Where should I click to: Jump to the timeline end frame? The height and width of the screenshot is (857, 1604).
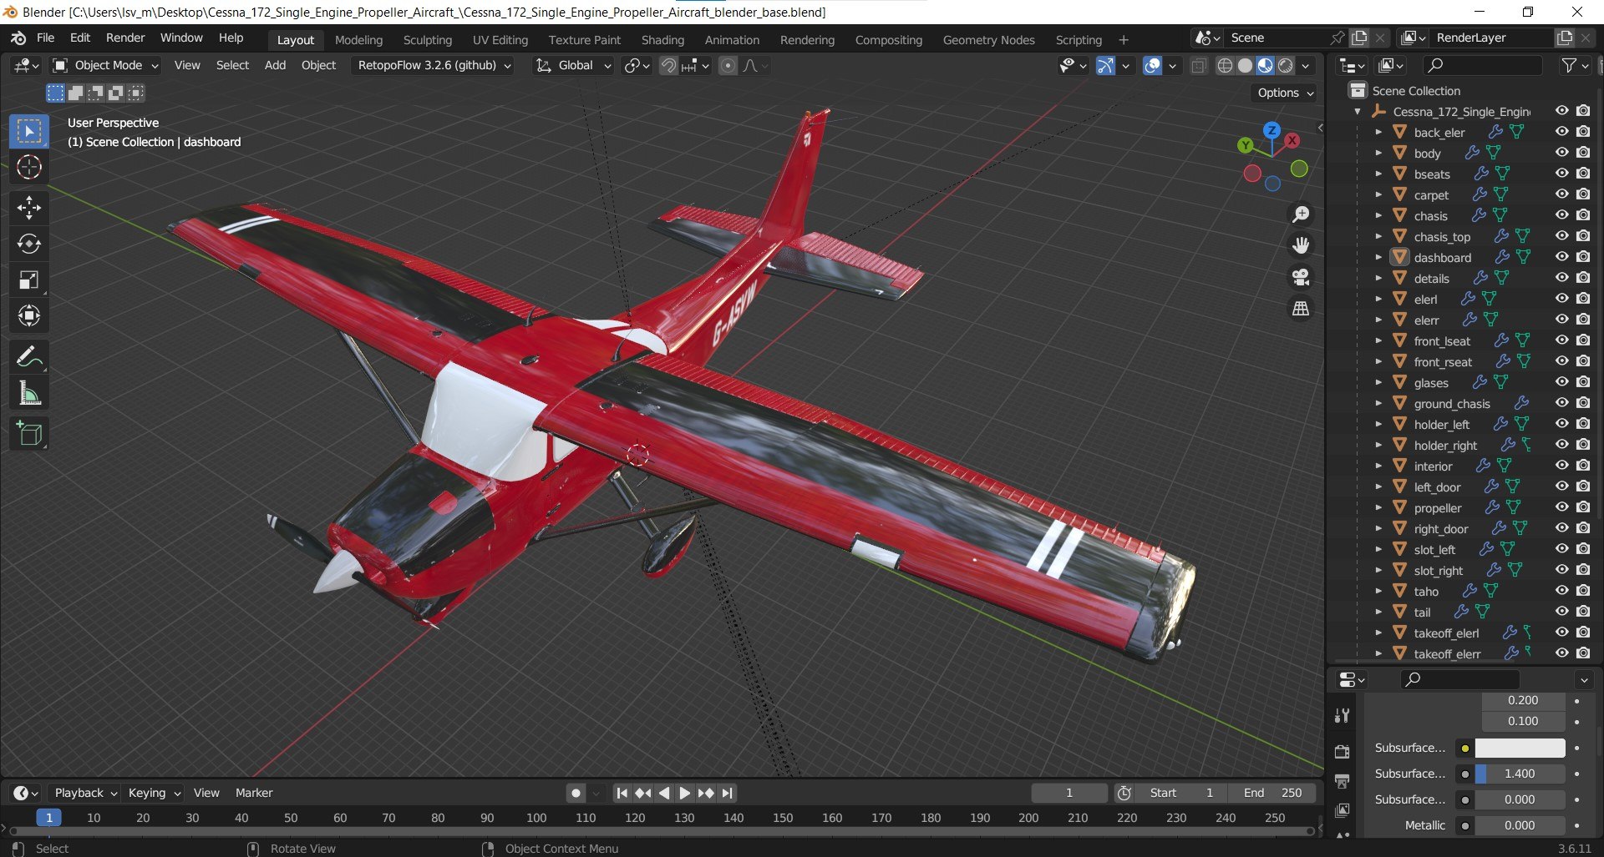pos(727,794)
